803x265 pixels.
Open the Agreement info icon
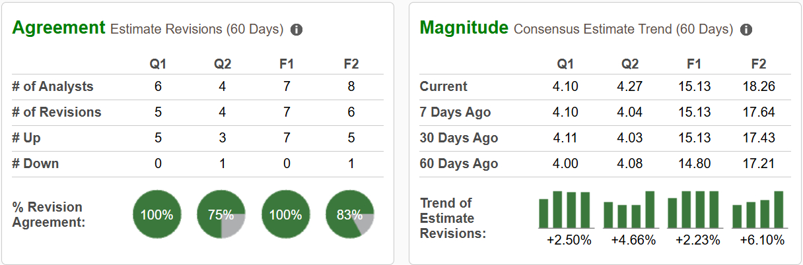point(297,30)
